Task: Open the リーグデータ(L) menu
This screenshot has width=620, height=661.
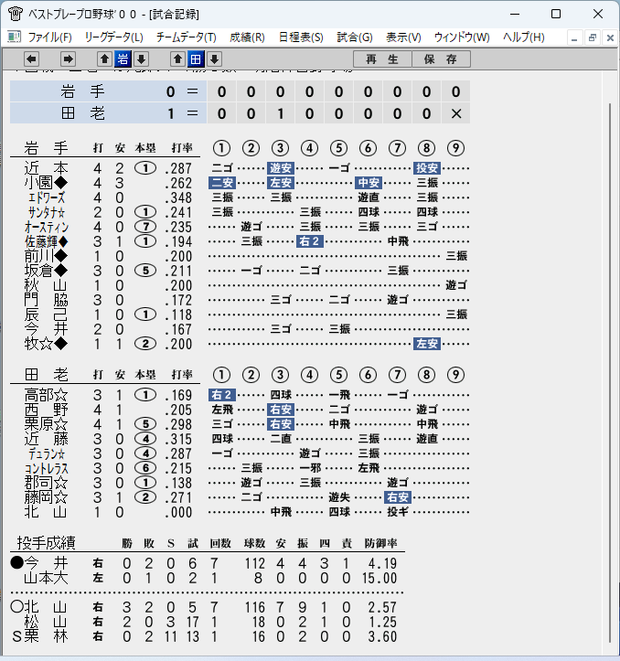Action: point(114,37)
